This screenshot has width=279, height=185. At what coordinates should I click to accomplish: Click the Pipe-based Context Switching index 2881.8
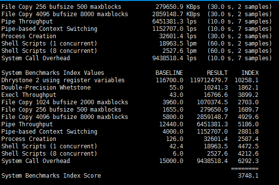(248, 132)
